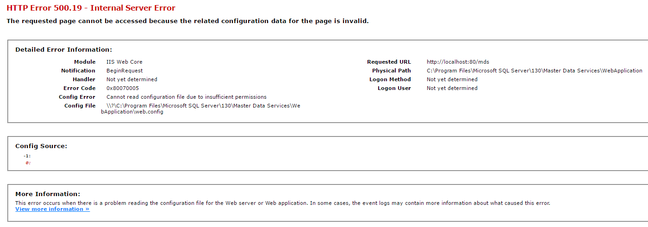Select the requested URL http://localhost:80/mds
The height and width of the screenshot is (227, 648).
point(458,62)
